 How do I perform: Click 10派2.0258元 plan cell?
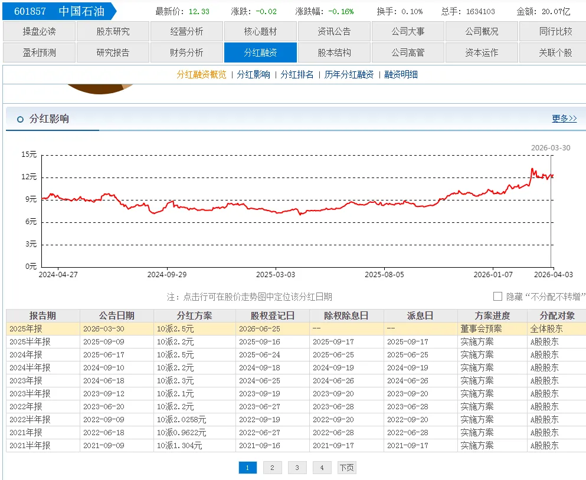pyautogui.click(x=195, y=419)
